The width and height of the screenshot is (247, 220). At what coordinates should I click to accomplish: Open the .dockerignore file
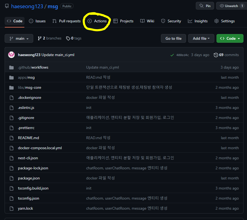(x=29, y=98)
